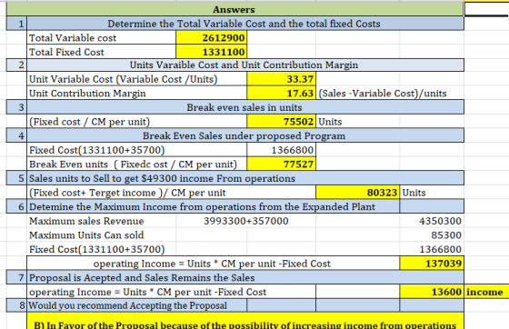Image resolution: width=509 pixels, height=329 pixels.
Task: Click the maximum units value 85300
Action: pyautogui.click(x=432, y=234)
